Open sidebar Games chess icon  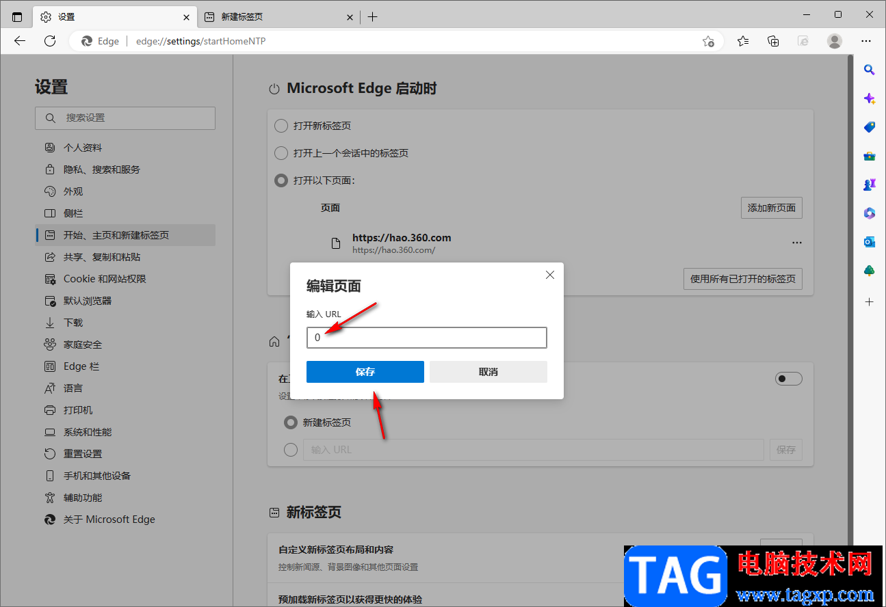[x=870, y=185]
